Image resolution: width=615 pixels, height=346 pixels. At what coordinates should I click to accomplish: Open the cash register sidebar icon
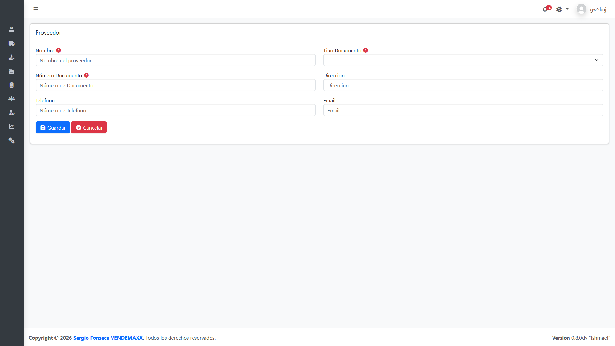tap(12, 71)
